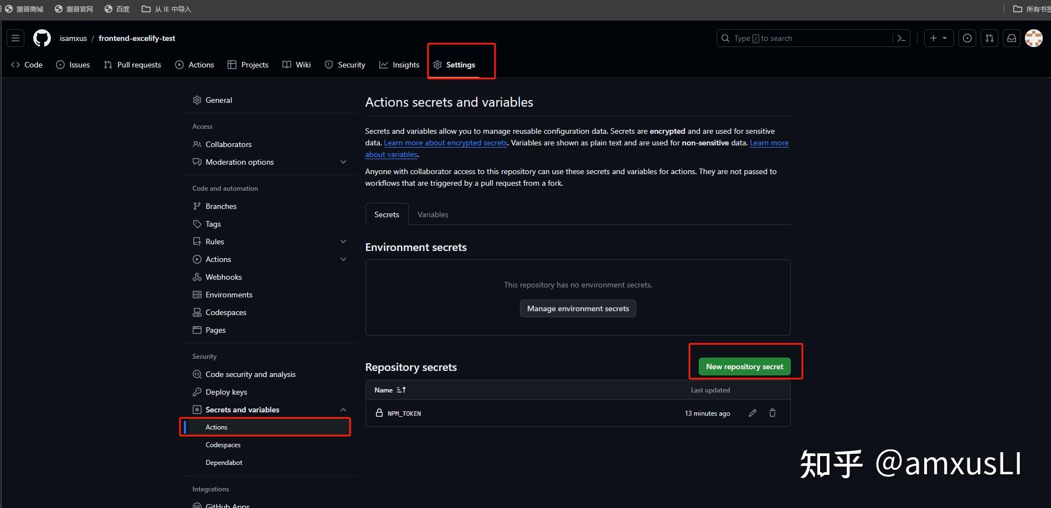1051x508 pixels.
Task: Open the pull requests icon in header
Action: pyautogui.click(x=990, y=38)
